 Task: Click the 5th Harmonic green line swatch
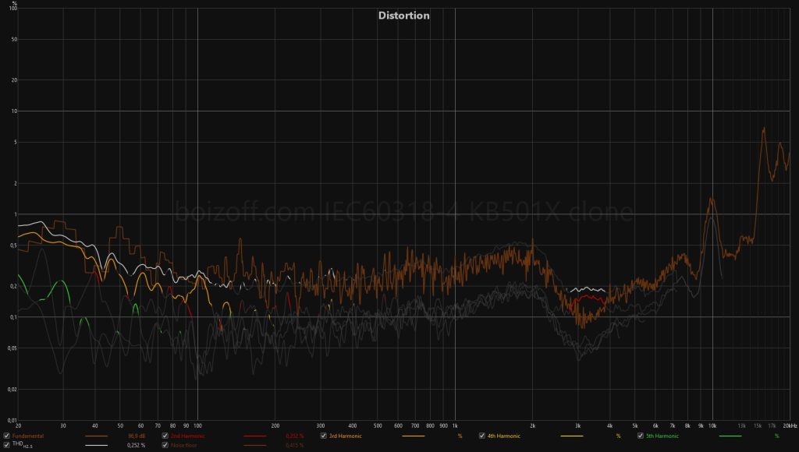pyautogui.click(x=730, y=436)
